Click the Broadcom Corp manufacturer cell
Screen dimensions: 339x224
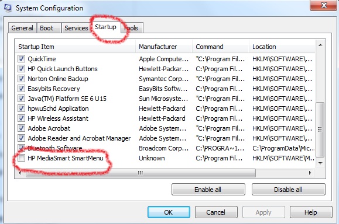tap(164, 148)
